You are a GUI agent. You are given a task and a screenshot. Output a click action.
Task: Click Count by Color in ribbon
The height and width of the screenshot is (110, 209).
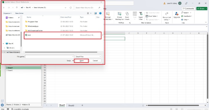point(152,13)
